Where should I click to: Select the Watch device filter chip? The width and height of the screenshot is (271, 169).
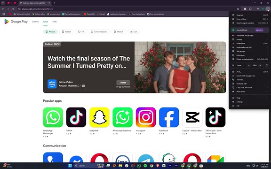point(119,32)
